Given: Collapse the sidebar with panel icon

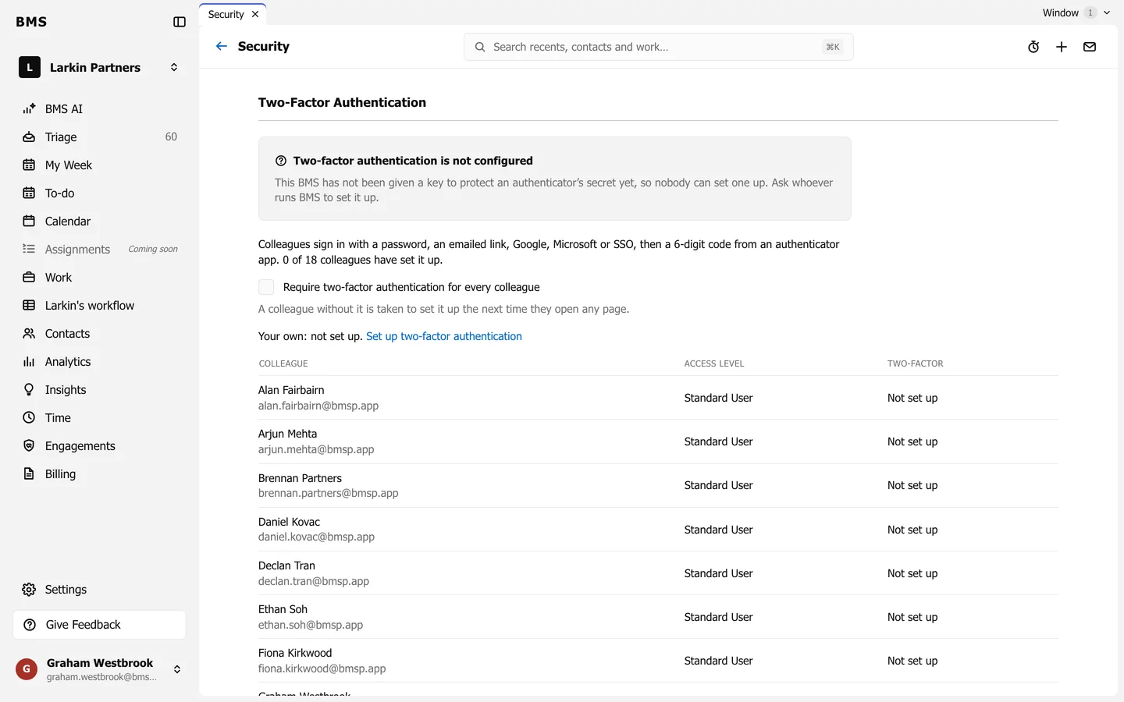Looking at the screenshot, I should click(180, 22).
